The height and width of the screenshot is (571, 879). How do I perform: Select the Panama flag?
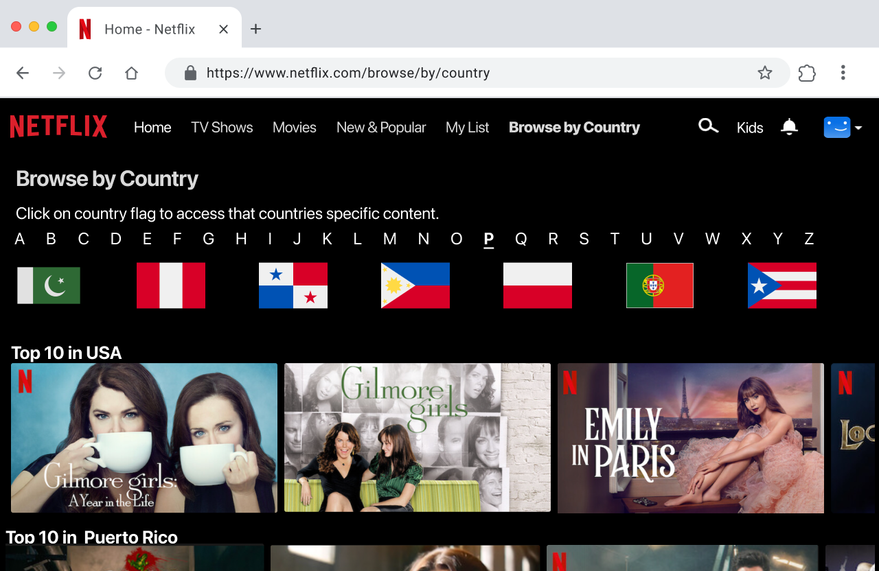coord(293,285)
